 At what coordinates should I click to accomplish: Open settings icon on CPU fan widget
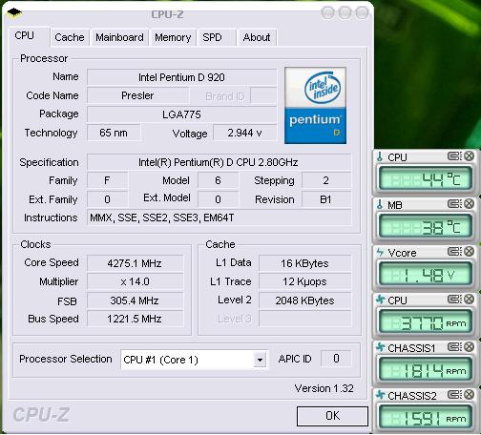click(x=455, y=300)
